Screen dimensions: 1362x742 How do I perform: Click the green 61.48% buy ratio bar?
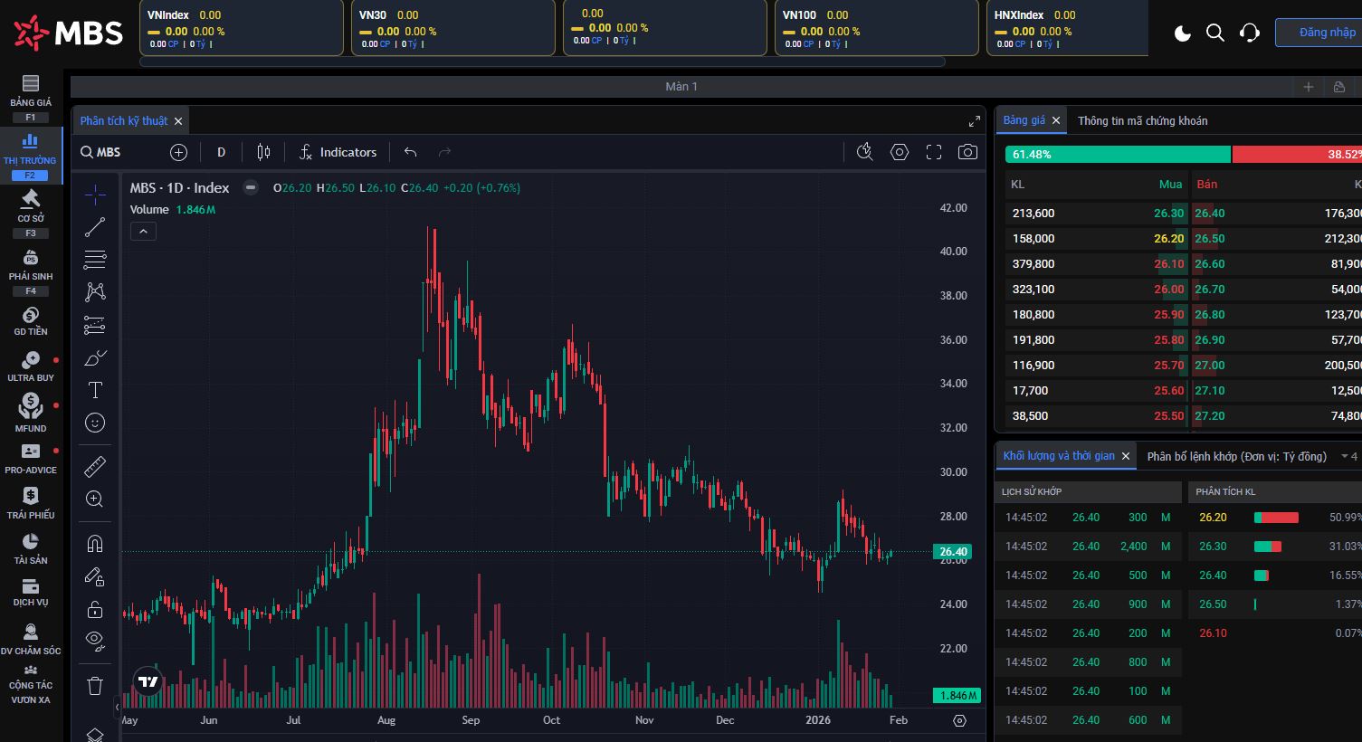[x=1118, y=155]
